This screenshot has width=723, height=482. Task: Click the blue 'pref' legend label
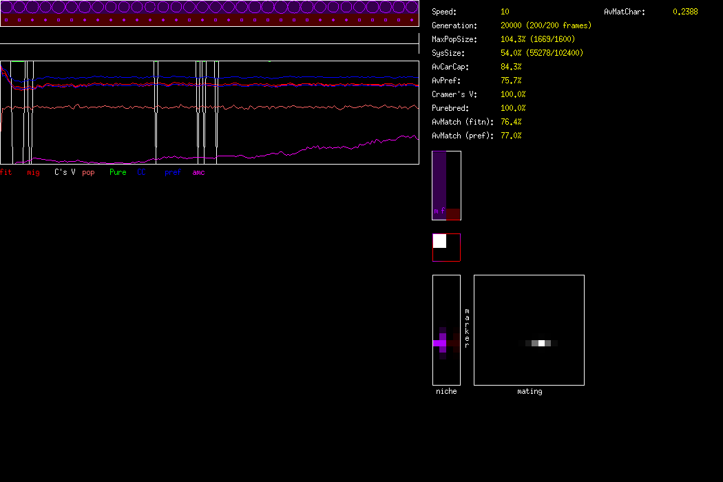(172, 172)
